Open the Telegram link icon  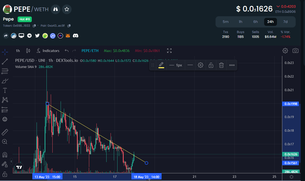click(x=29, y=36)
